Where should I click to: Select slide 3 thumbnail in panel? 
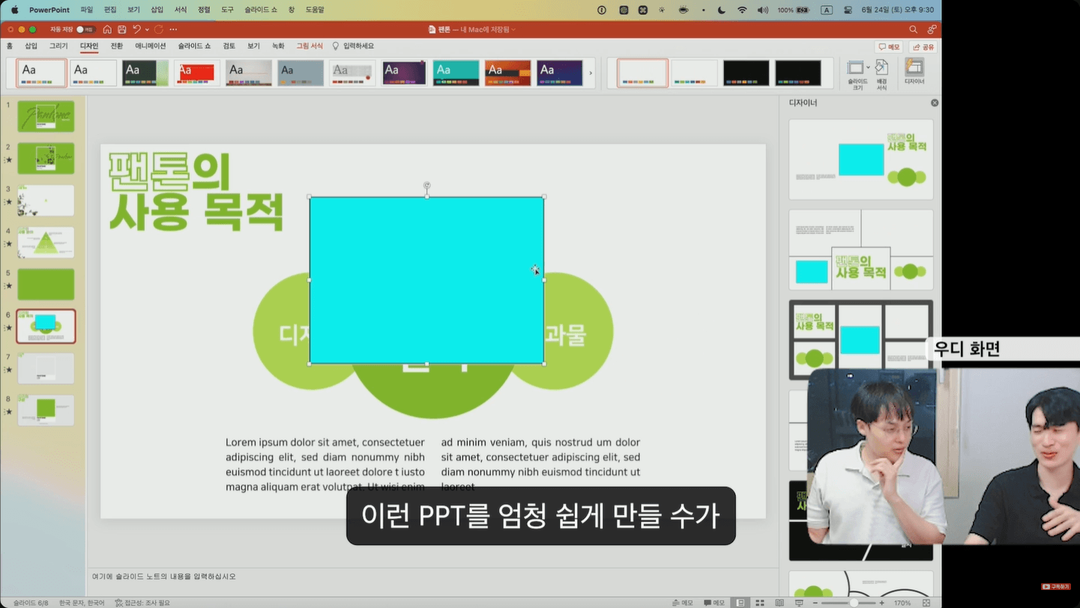[46, 200]
